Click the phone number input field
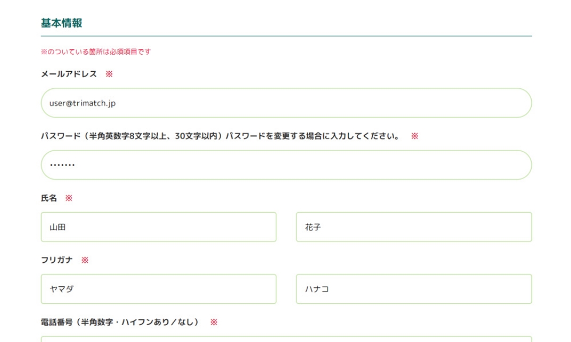This screenshot has height=342, width=571. (x=286, y=339)
